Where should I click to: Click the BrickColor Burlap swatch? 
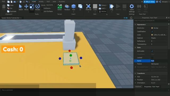(152, 28)
